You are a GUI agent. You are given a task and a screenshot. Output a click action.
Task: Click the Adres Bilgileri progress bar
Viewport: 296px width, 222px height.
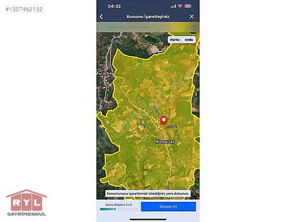coord(118,209)
